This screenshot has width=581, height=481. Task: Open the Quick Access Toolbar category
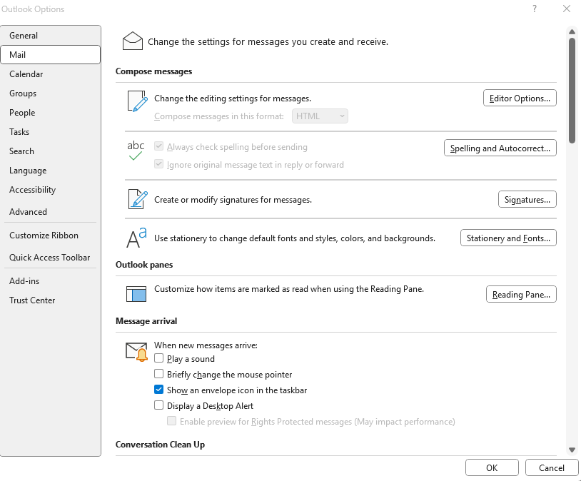coord(51,258)
